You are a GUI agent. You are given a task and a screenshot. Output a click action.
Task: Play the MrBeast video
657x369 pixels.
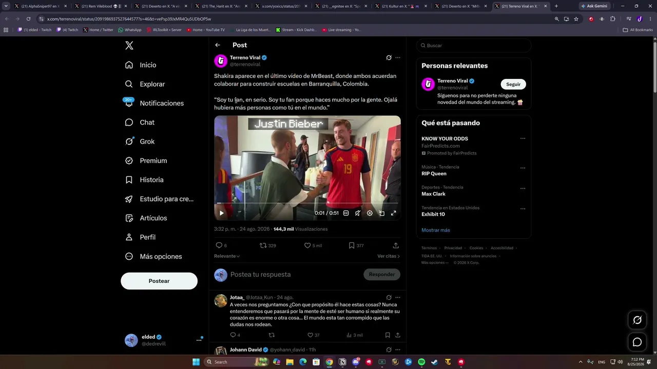(222, 213)
